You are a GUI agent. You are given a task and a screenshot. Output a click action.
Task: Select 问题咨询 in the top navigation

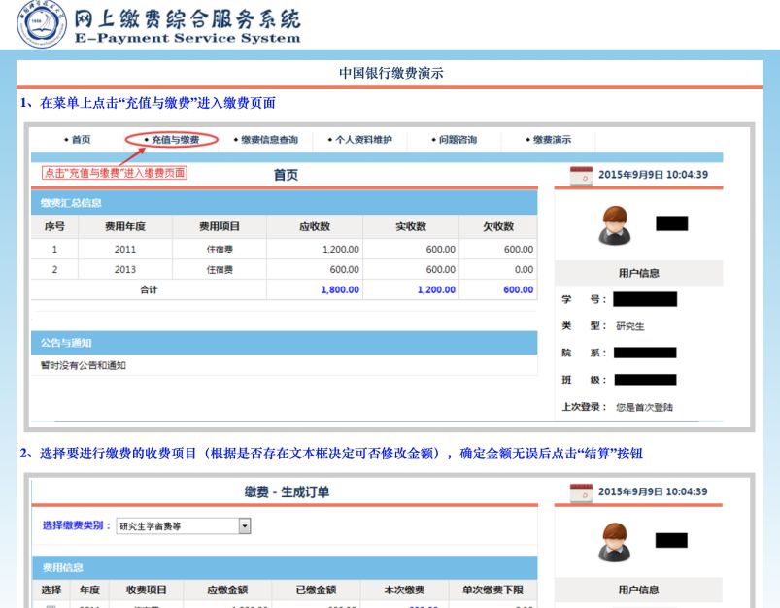click(458, 139)
